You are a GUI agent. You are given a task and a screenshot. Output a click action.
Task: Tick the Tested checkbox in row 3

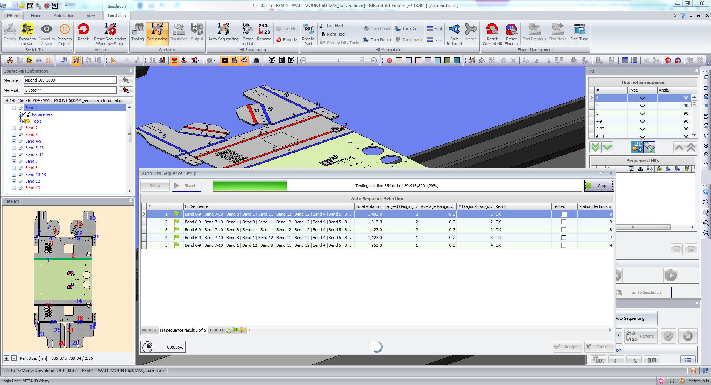tap(564, 230)
